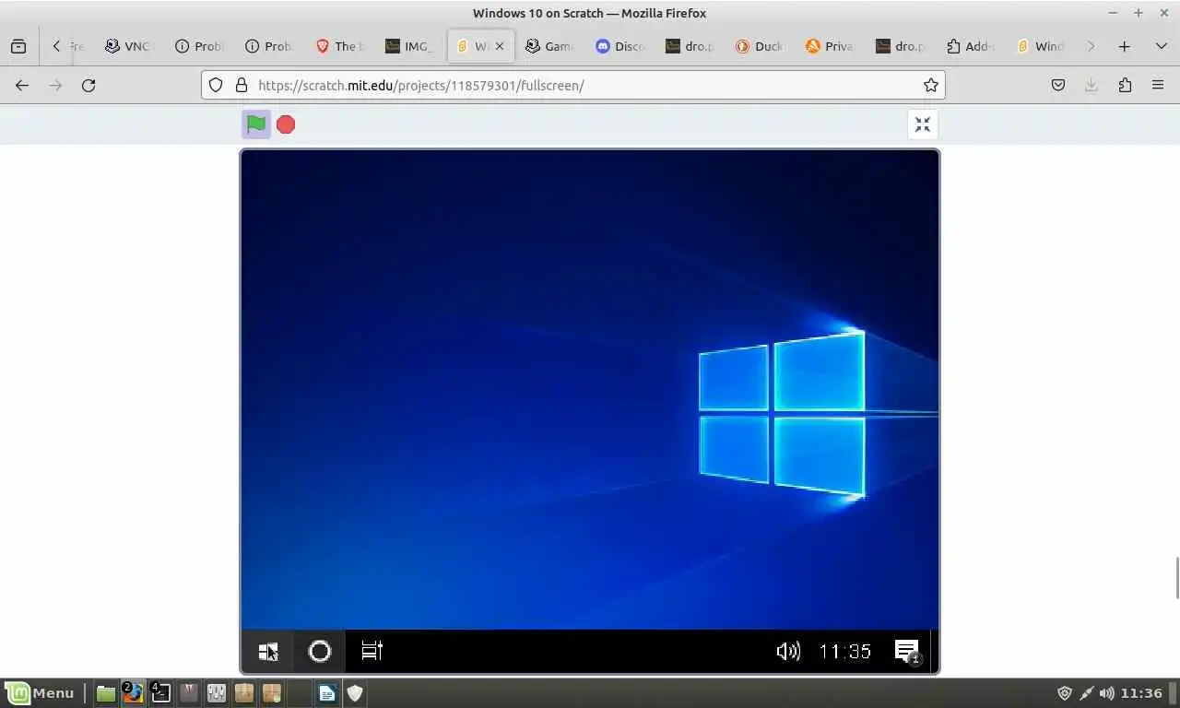
Task: Click the Cortana circle icon
Action: coord(320,652)
